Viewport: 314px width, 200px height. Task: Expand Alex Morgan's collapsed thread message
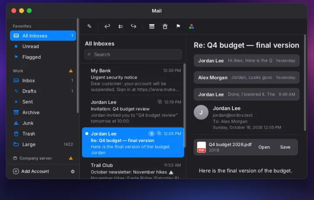point(246,78)
